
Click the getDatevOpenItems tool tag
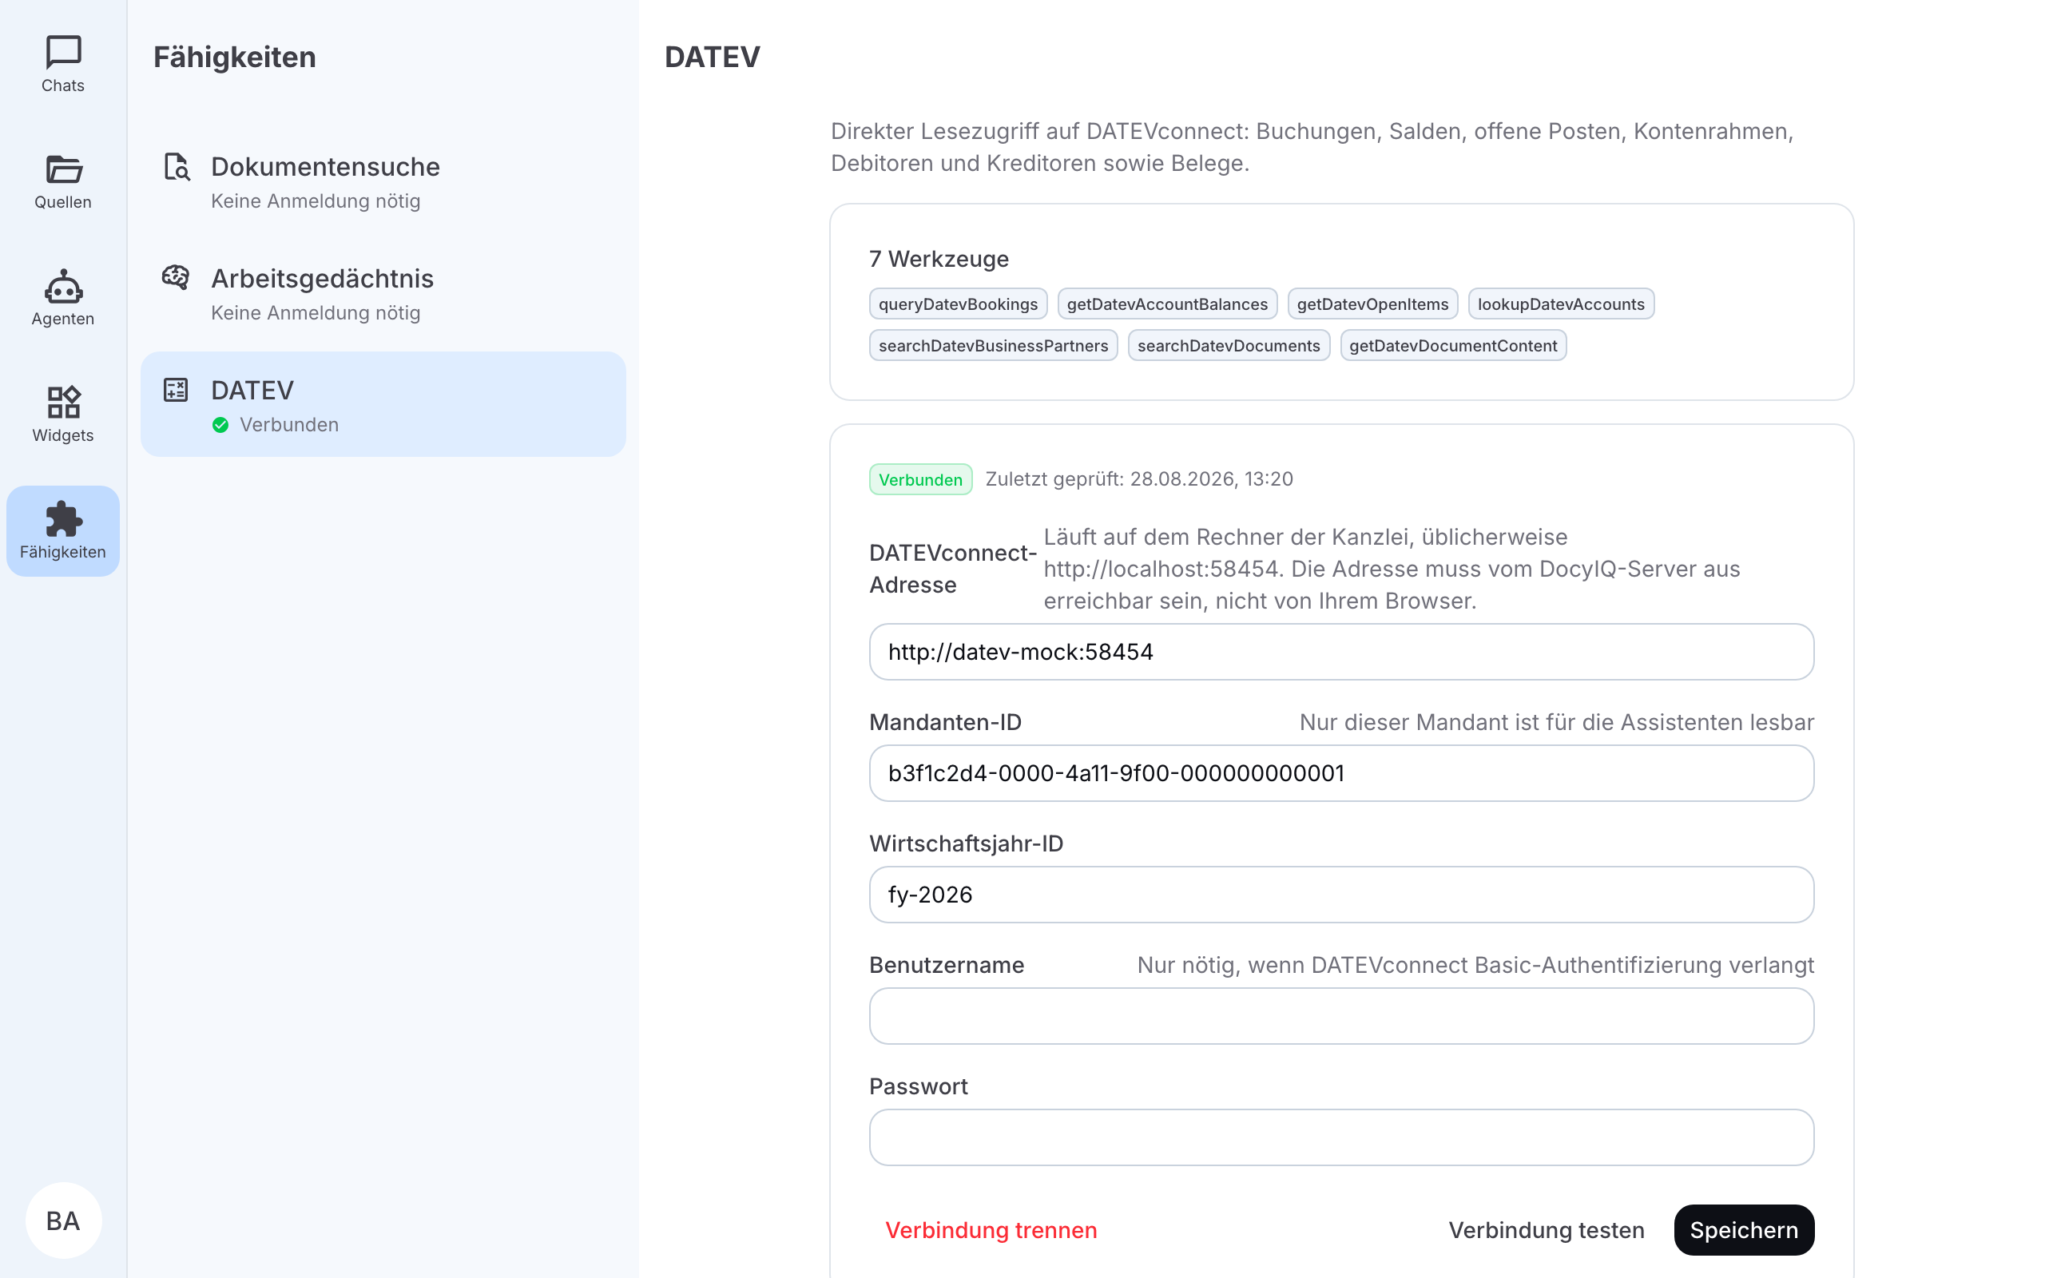pyautogui.click(x=1372, y=304)
